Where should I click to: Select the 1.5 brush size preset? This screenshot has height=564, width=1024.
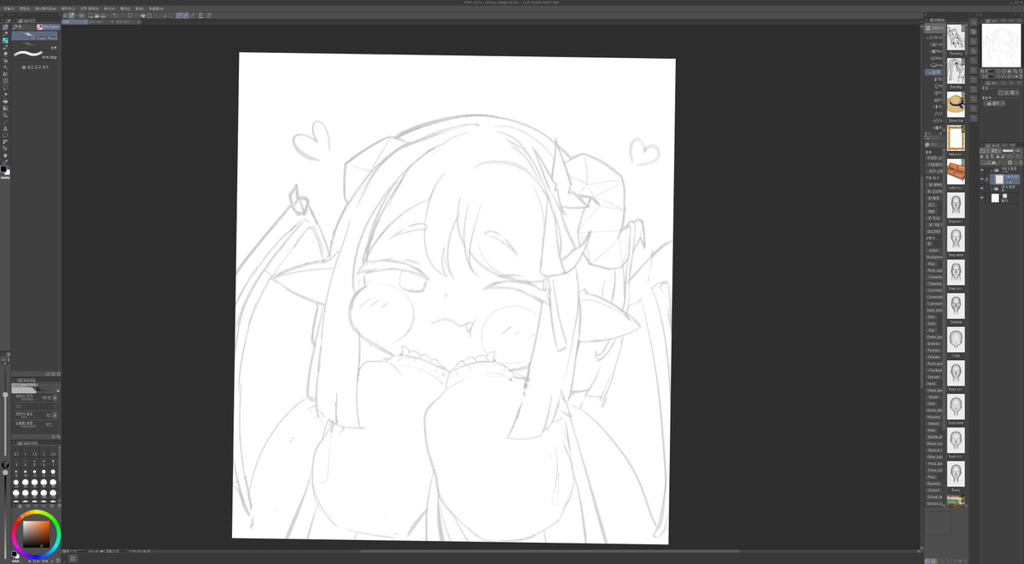35,454
